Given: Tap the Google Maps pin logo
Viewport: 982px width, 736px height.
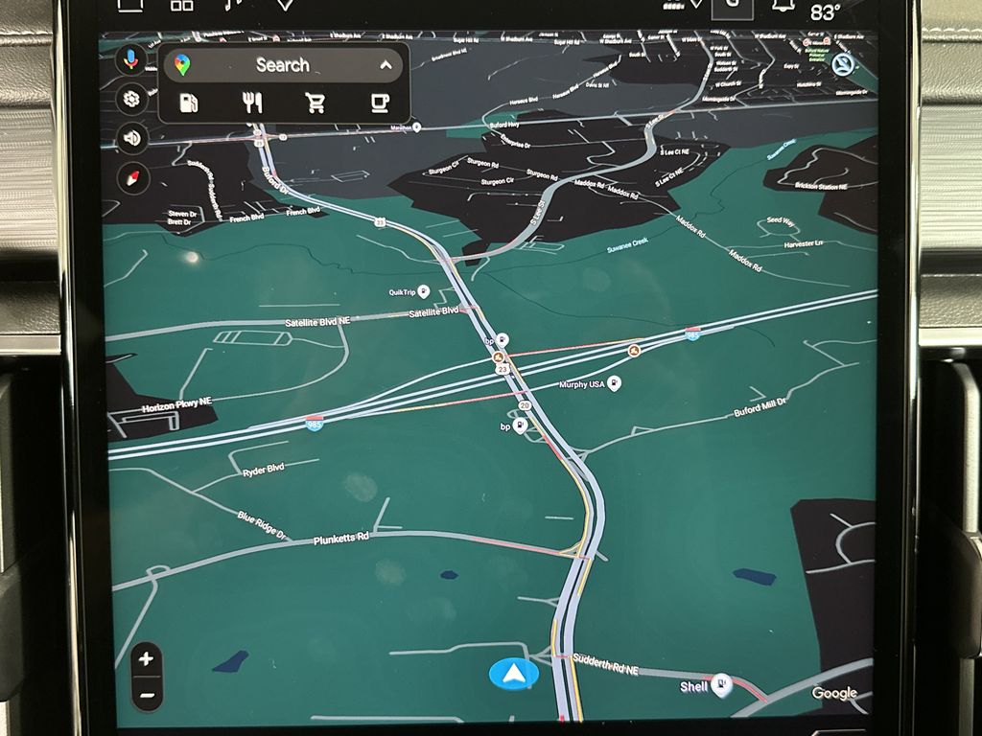Looking at the screenshot, I should point(182,65).
